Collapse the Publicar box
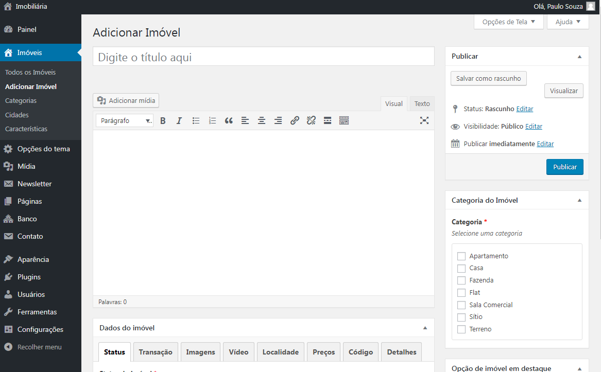Screen dimensions: 601x372 [579, 57]
